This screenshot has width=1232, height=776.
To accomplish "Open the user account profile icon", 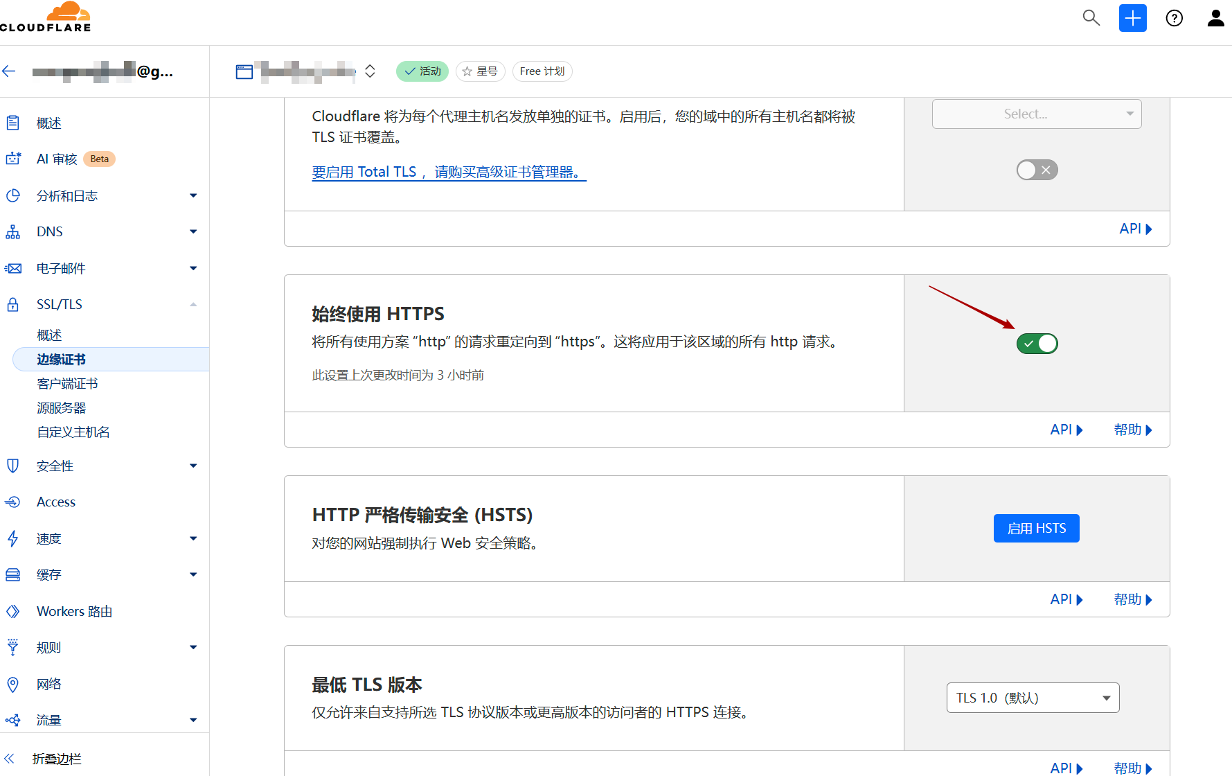I will [x=1215, y=18].
